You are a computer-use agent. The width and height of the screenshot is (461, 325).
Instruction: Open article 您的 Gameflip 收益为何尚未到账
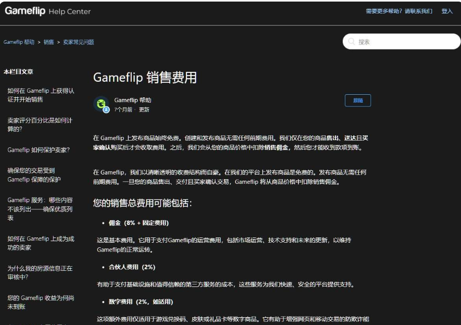[41, 302]
